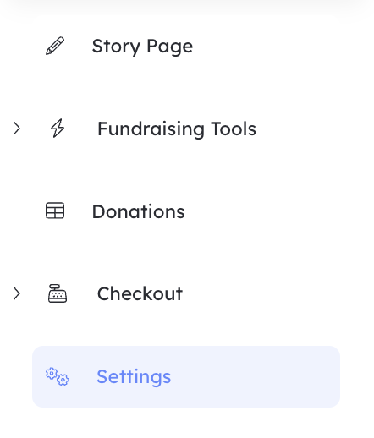Open the Fundraising Tools menu label
The height and width of the screenshot is (438, 374).
pos(177,129)
